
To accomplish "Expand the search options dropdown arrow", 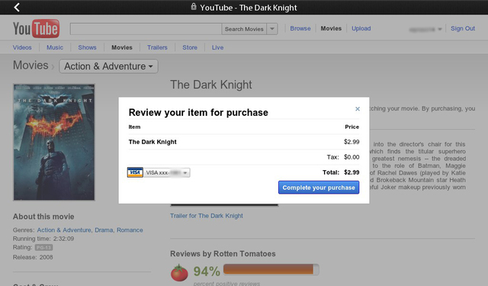I will (x=272, y=29).
